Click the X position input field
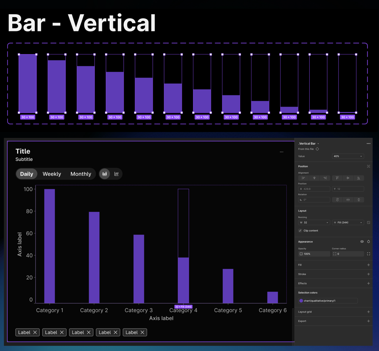 pos(314,189)
